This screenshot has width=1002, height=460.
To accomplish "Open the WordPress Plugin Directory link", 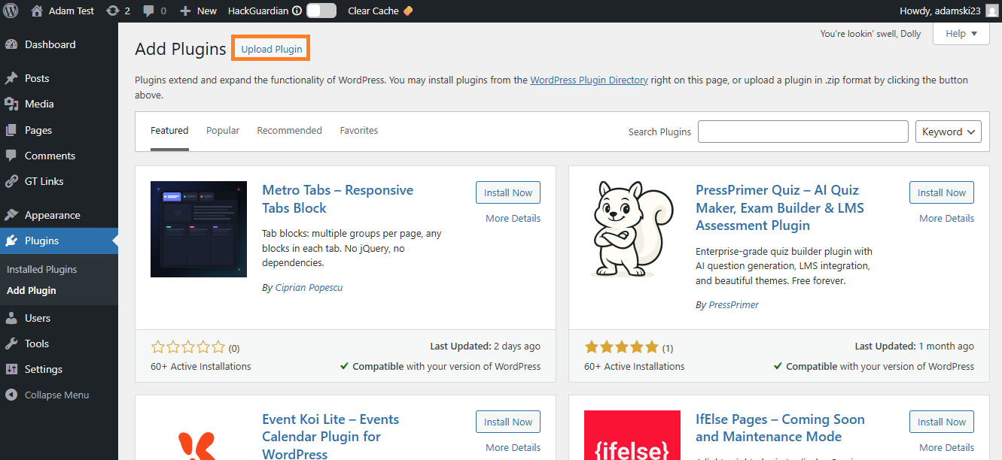I will tap(588, 80).
